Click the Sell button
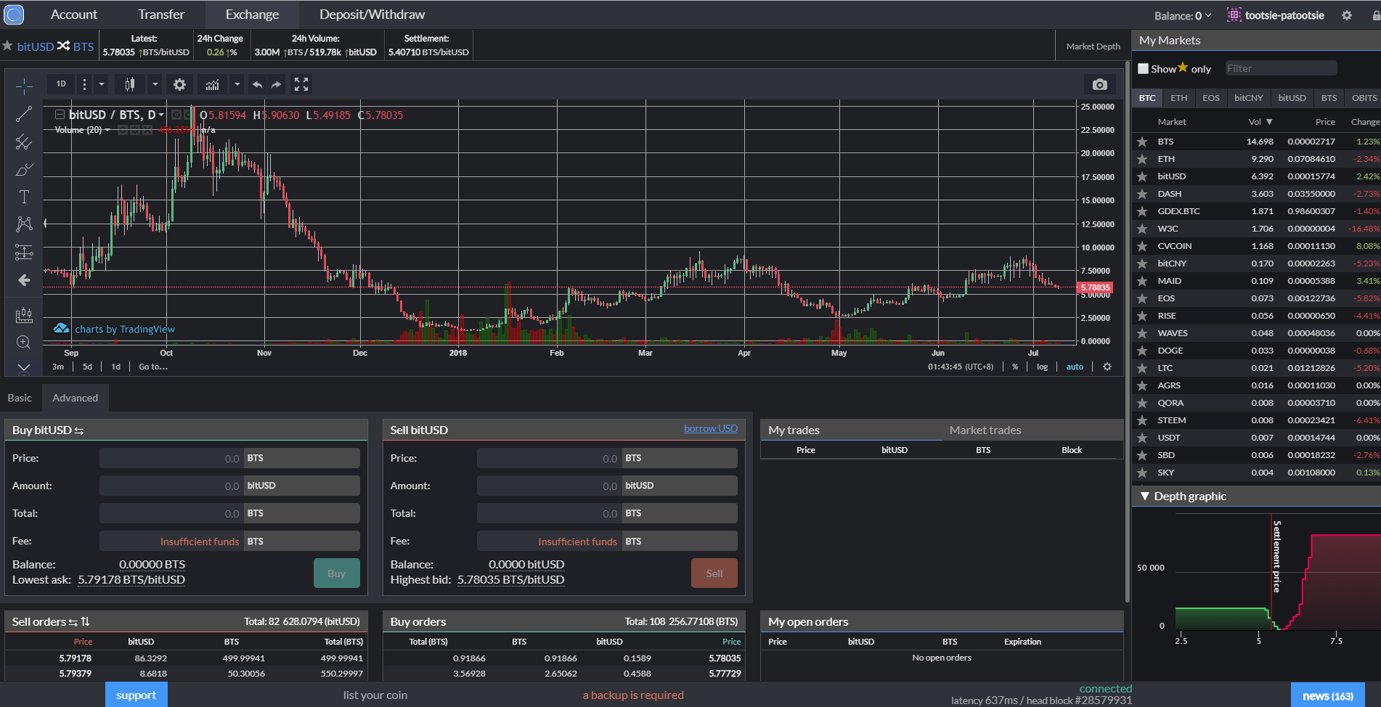The width and height of the screenshot is (1381, 707). (x=714, y=573)
